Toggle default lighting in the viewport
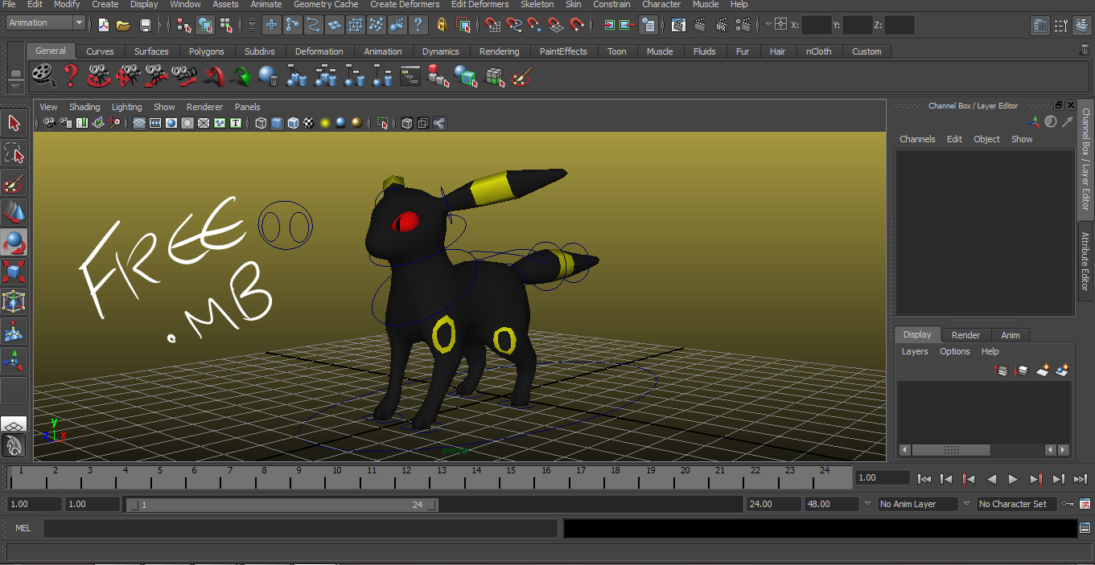Image resolution: width=1095 pixels, height=565 pixels. click(324, 122)
